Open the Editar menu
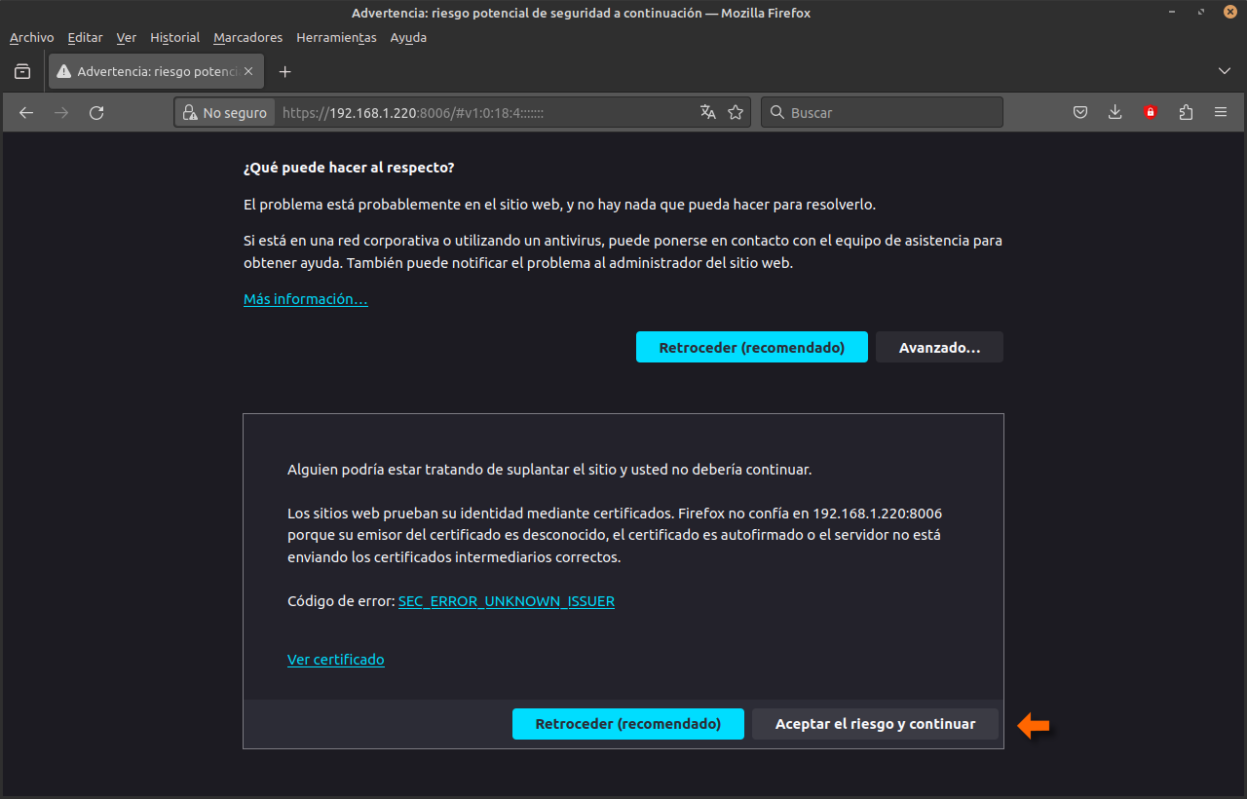Image resolution: width=1247 pixels, height=799 pixels. (85, 37)
